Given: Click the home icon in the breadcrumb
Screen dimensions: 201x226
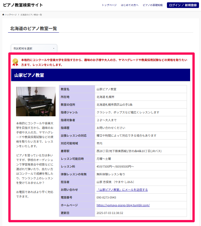Looking at the screenshot, I should pyautogui.click(x=3, y=14).
